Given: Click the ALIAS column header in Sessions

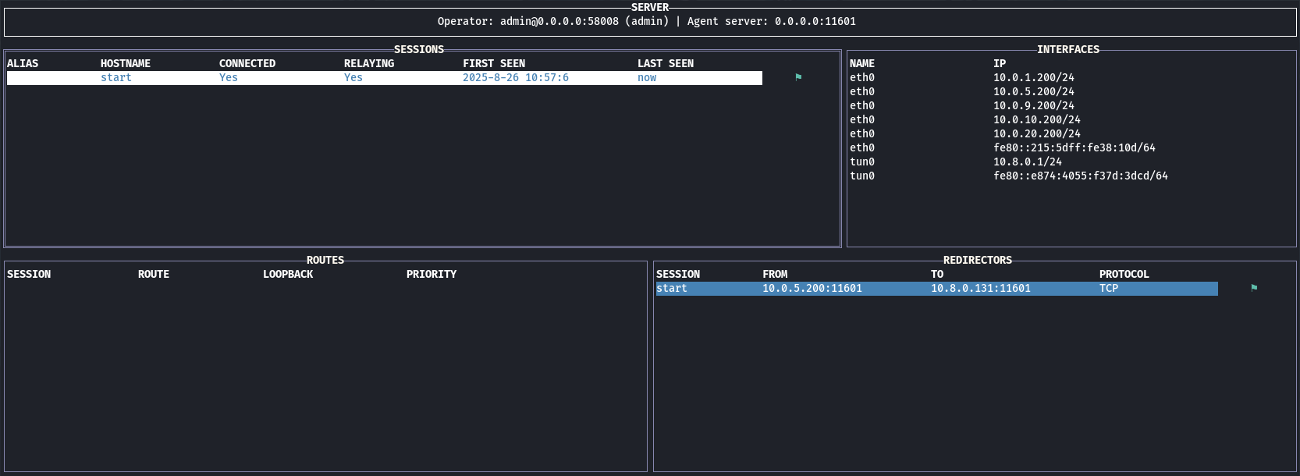Looking at the screenshot, I should pos(23,64).
